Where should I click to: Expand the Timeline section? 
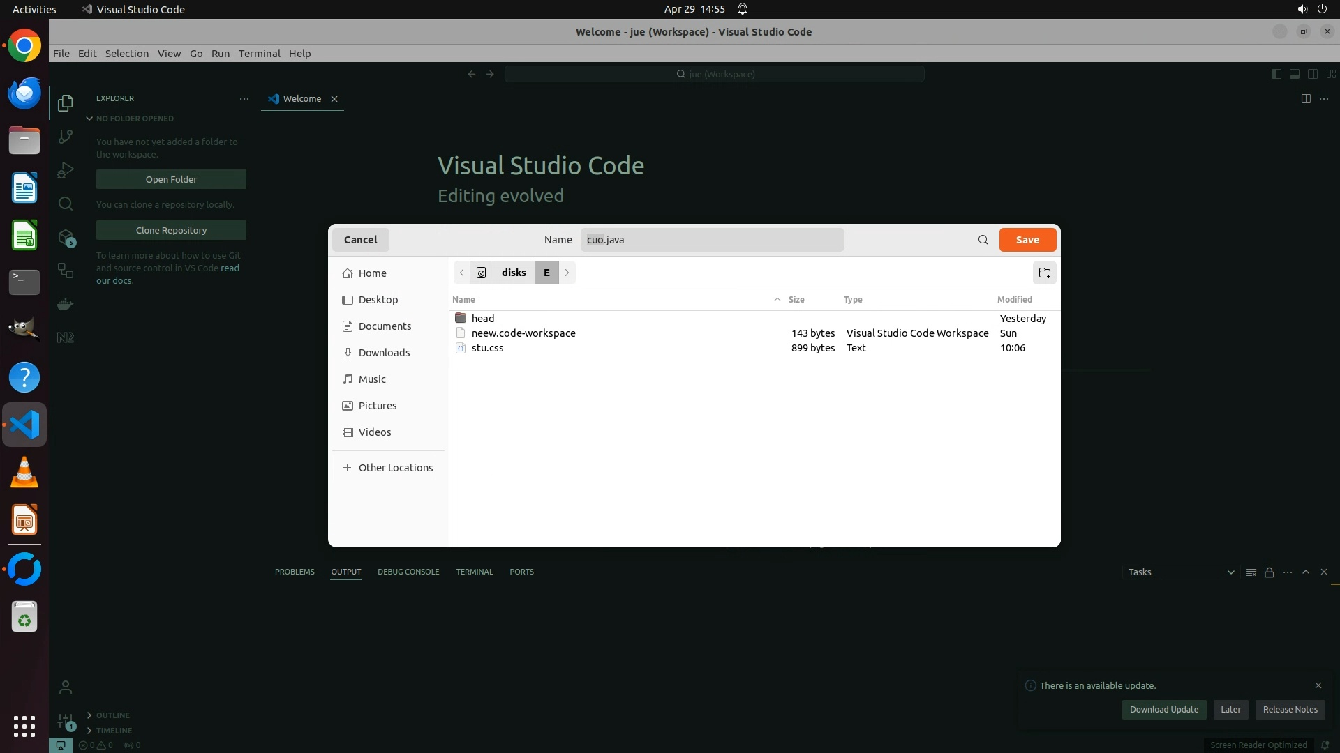(114, 731)
